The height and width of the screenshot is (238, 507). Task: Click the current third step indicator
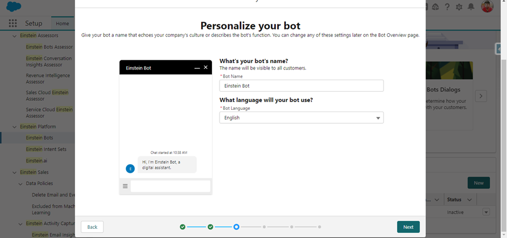[236, 227]
